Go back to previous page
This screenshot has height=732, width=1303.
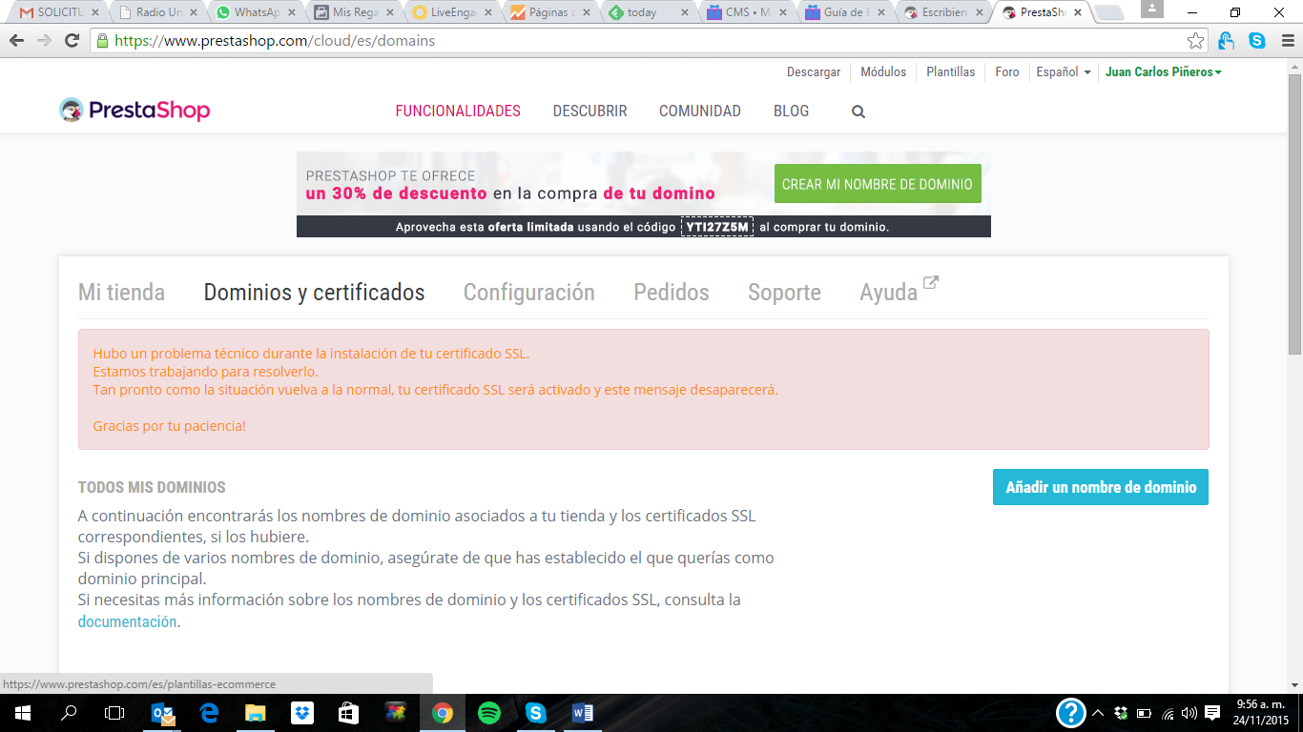pos(16,41)
